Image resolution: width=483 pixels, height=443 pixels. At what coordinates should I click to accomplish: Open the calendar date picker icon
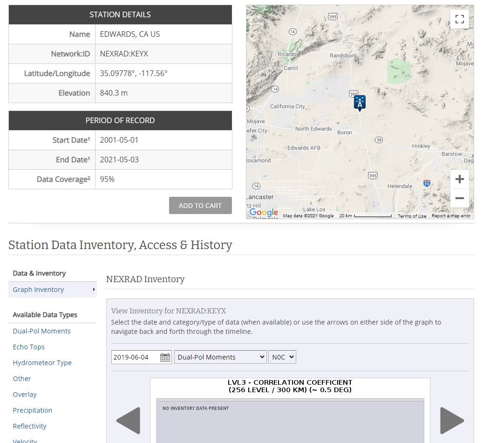pos(165,357)
